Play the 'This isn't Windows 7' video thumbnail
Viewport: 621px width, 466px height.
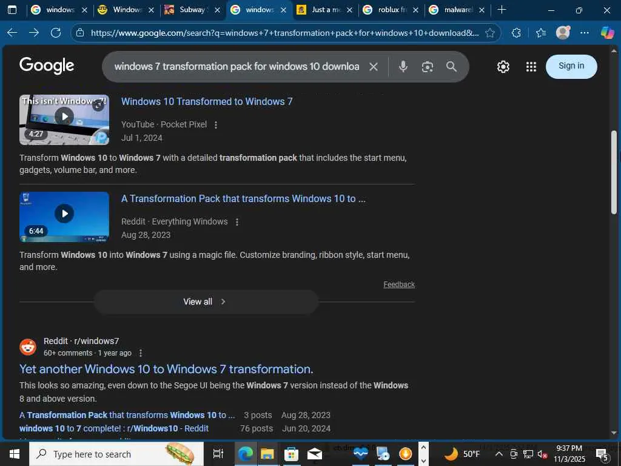[64, 120]
